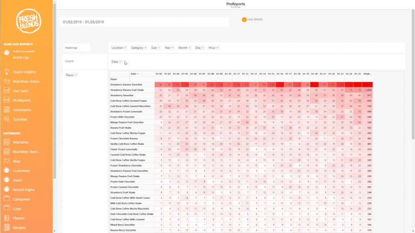Click the Tutorials icon
This screenshot has width=415, height=233.
[6, 119]
